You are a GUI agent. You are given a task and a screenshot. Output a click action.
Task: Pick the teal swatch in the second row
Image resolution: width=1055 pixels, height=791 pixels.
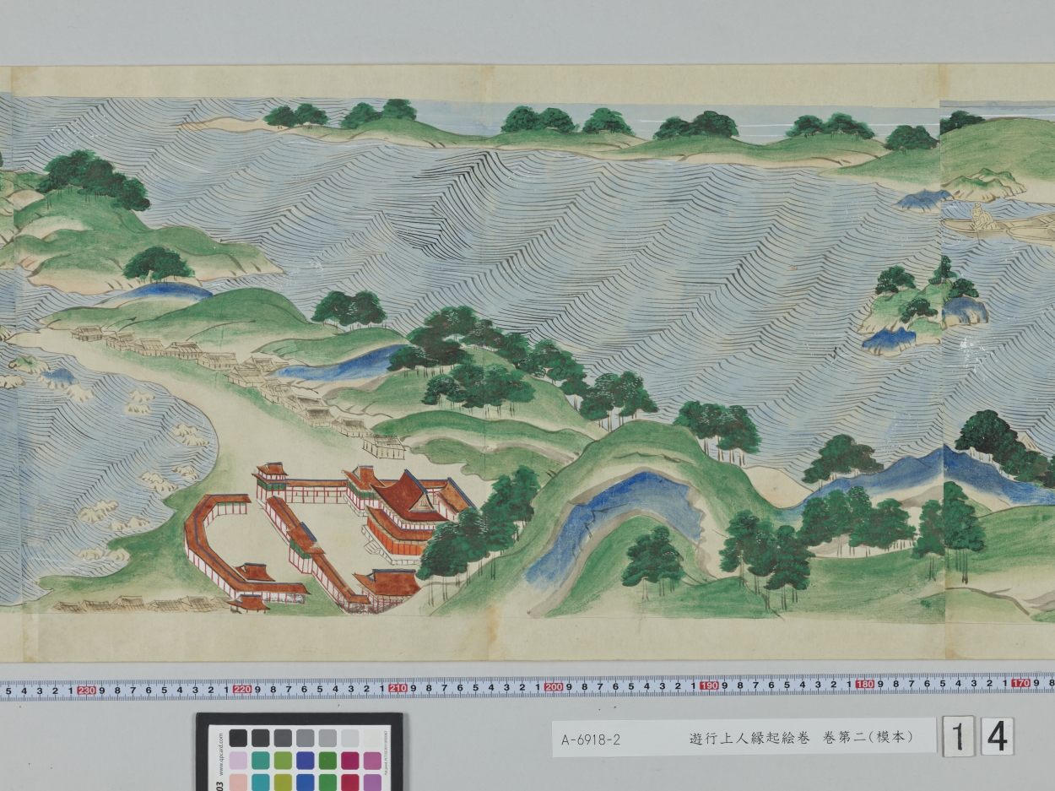coord(261,761)
